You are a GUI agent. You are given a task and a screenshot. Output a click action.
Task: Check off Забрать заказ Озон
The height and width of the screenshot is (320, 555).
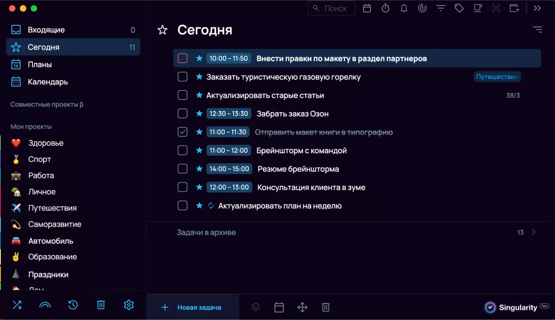tap(183, 113)
